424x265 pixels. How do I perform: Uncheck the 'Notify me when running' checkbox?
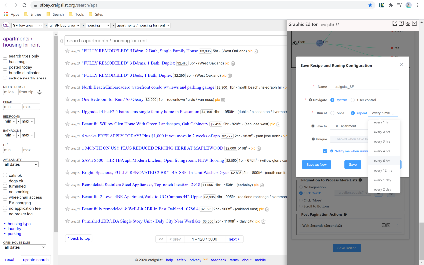tap(325, 151)
